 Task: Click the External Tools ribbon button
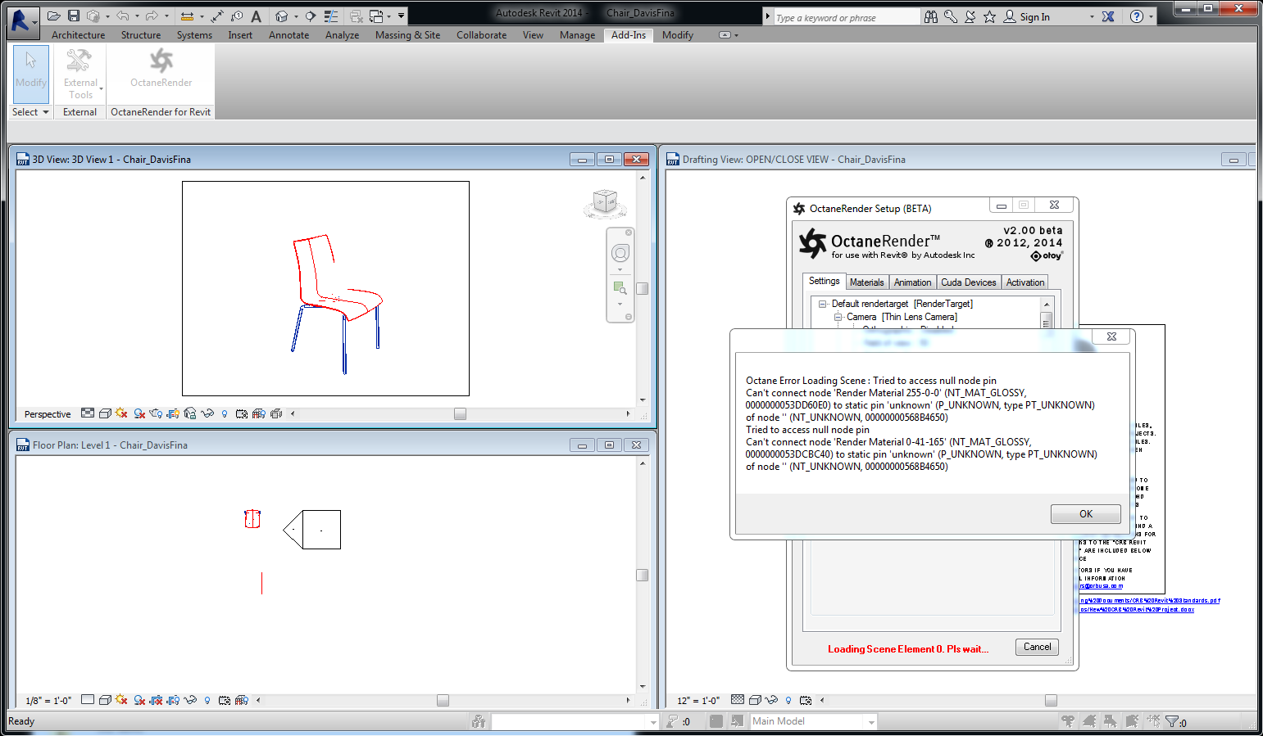click(x=80, y=73)
